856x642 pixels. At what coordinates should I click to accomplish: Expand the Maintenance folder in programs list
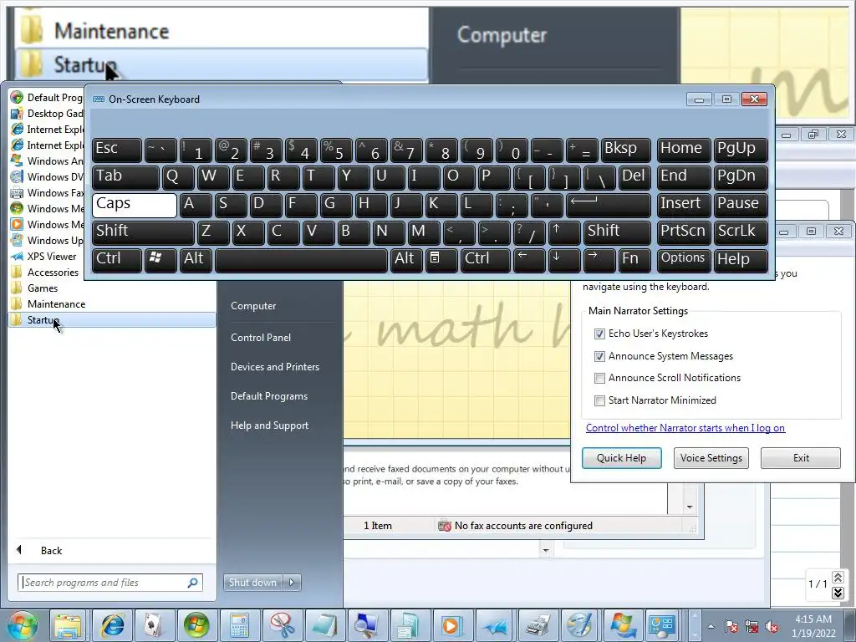(x=112, y=304)
